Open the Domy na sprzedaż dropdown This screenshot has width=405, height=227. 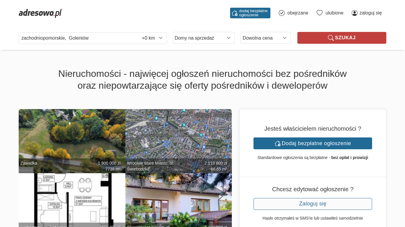click(203, 38)
